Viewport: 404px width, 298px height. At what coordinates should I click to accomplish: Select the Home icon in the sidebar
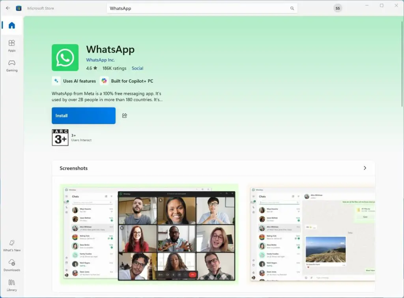click(11, 25)
